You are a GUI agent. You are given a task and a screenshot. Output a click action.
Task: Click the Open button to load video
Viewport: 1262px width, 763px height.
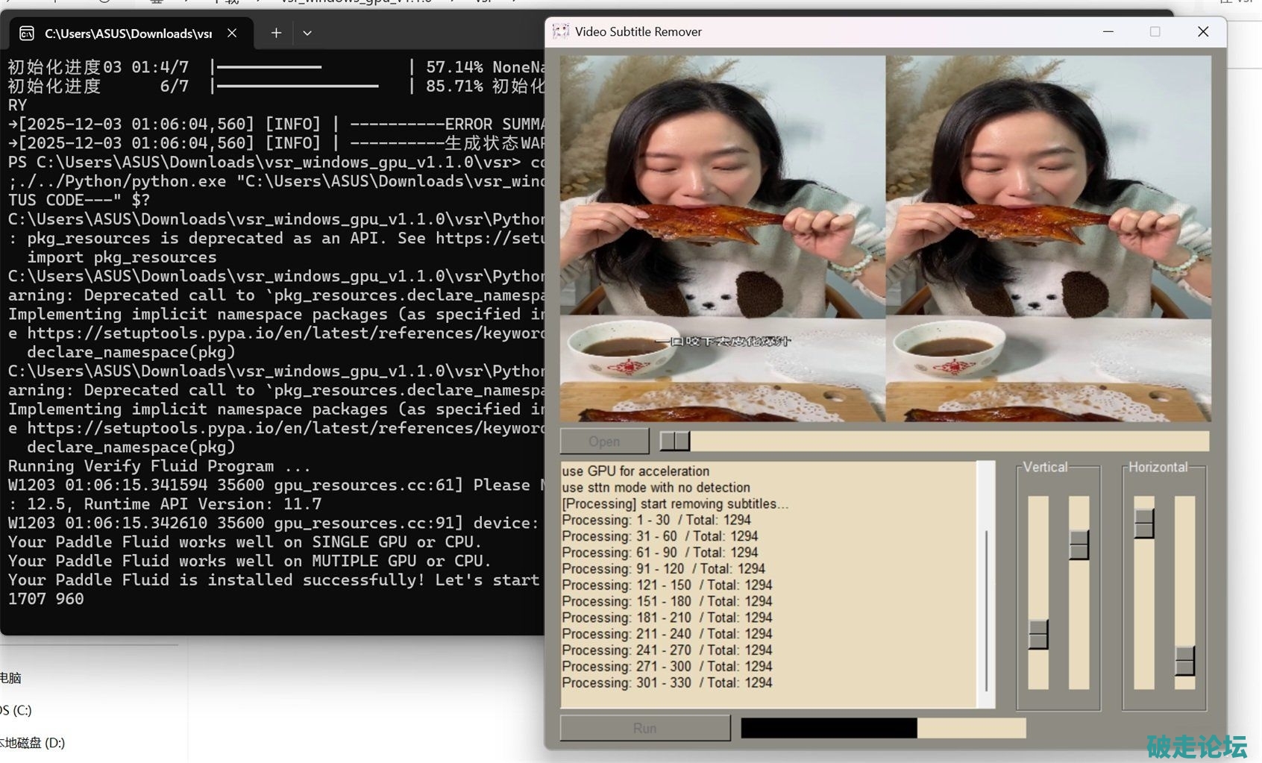(x=604, y=442)
